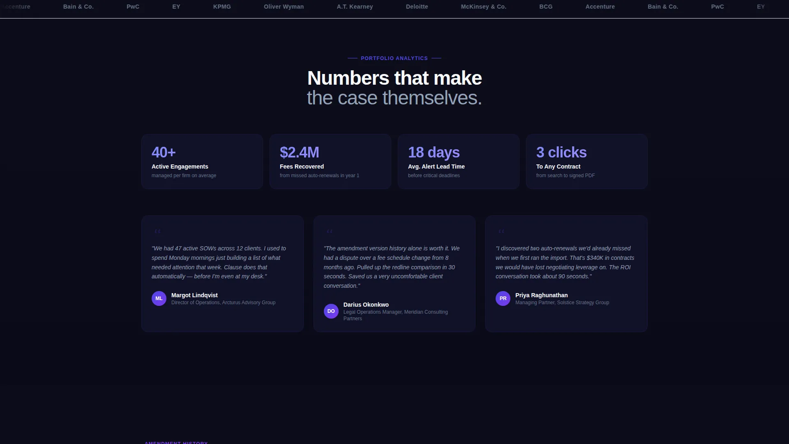This screenshot has width=789, height=444.
Task: Click the DO avatar for Darius Okonkwo
Action: (331, 311)
